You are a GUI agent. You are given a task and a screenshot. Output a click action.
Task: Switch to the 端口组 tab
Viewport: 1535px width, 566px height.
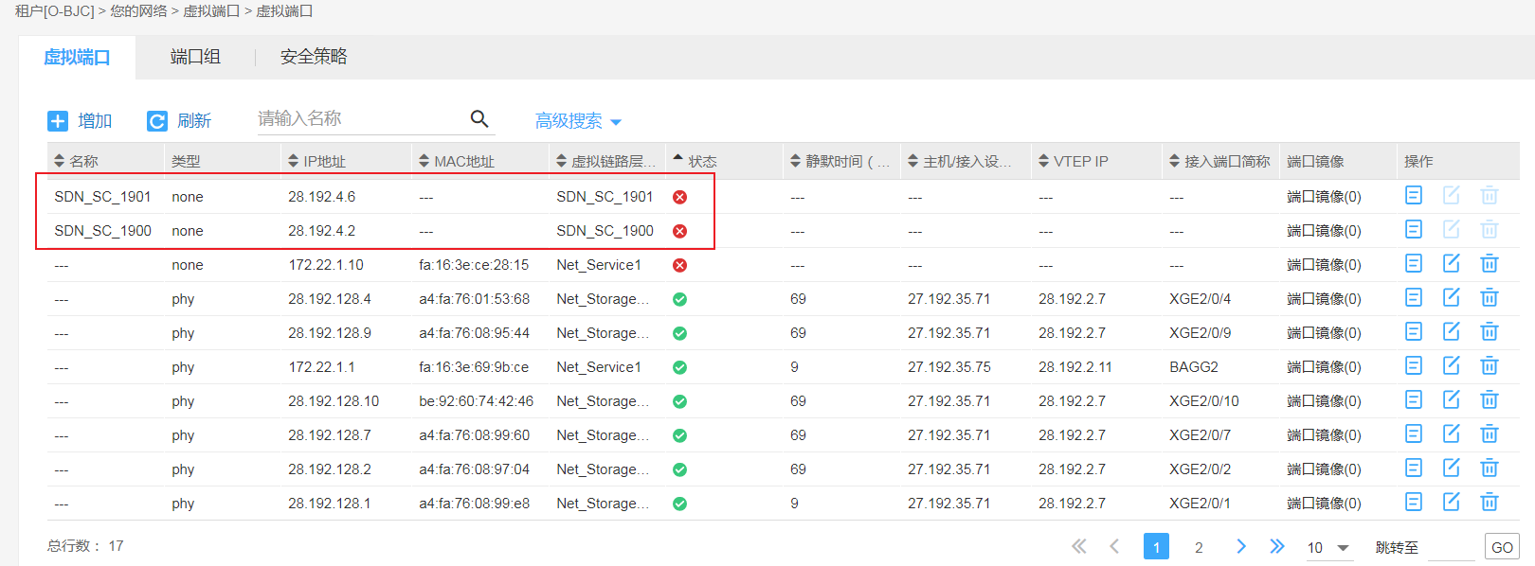coord(195,57)
